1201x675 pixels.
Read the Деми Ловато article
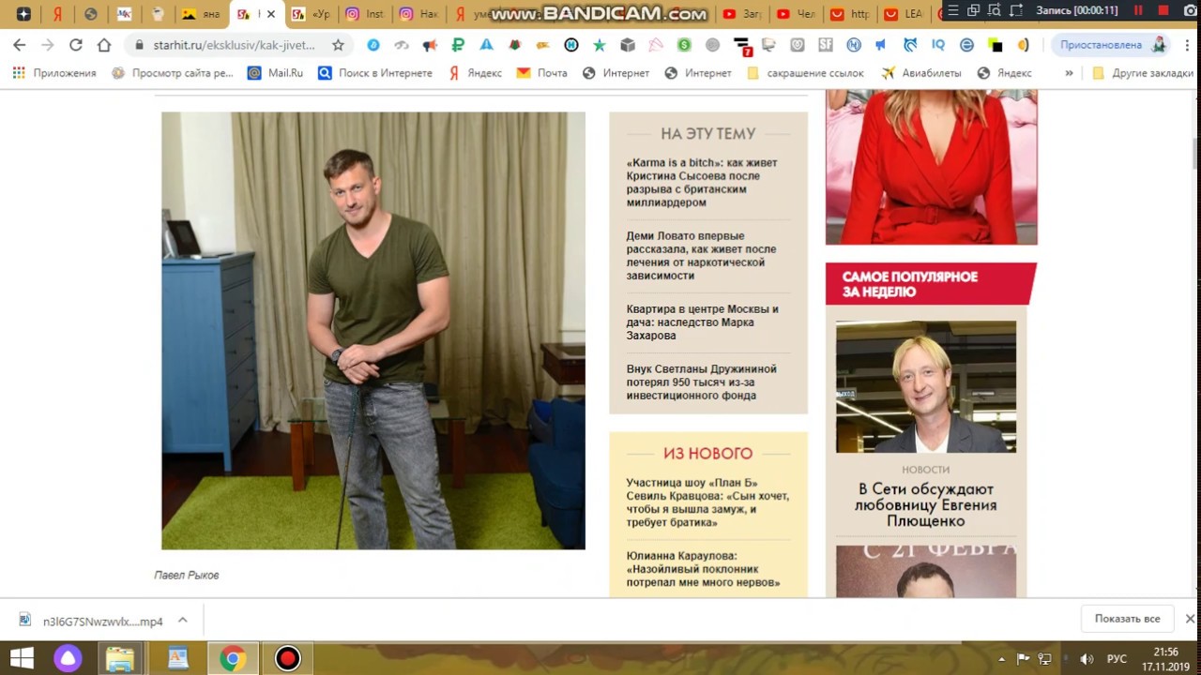point(701,256)
